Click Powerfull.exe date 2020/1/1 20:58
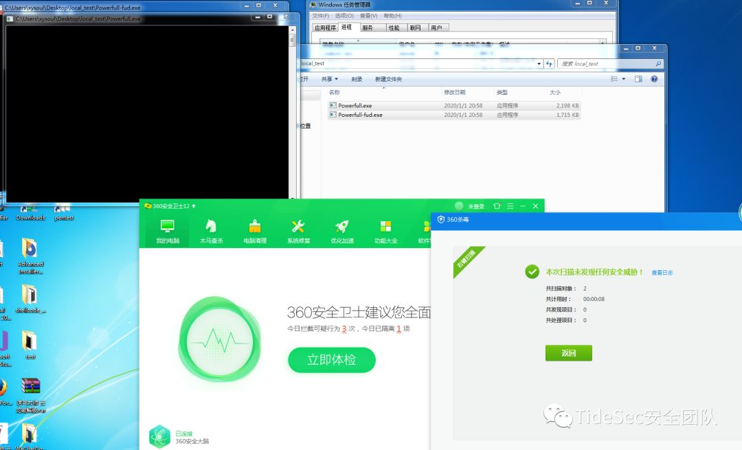 pyautogui.click(x=463, y=106)
